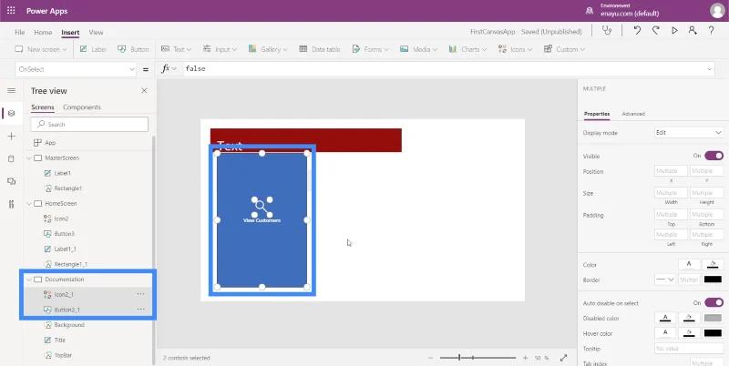Open the Forms dropdown

371,49
